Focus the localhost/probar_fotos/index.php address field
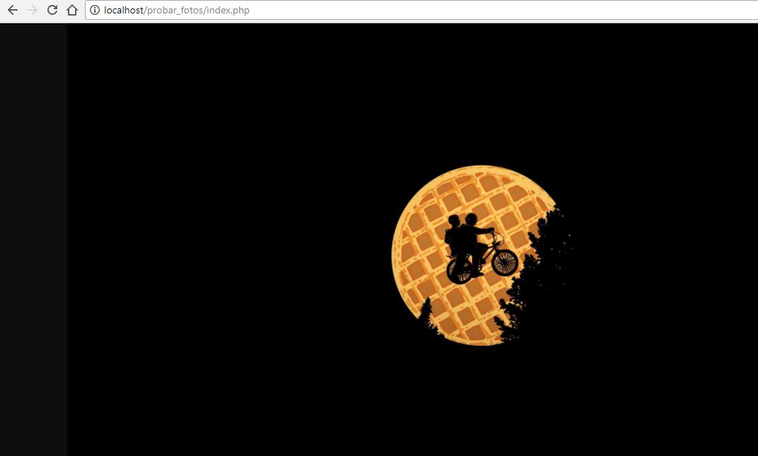The image size is (758, 456). click(422, 10)
